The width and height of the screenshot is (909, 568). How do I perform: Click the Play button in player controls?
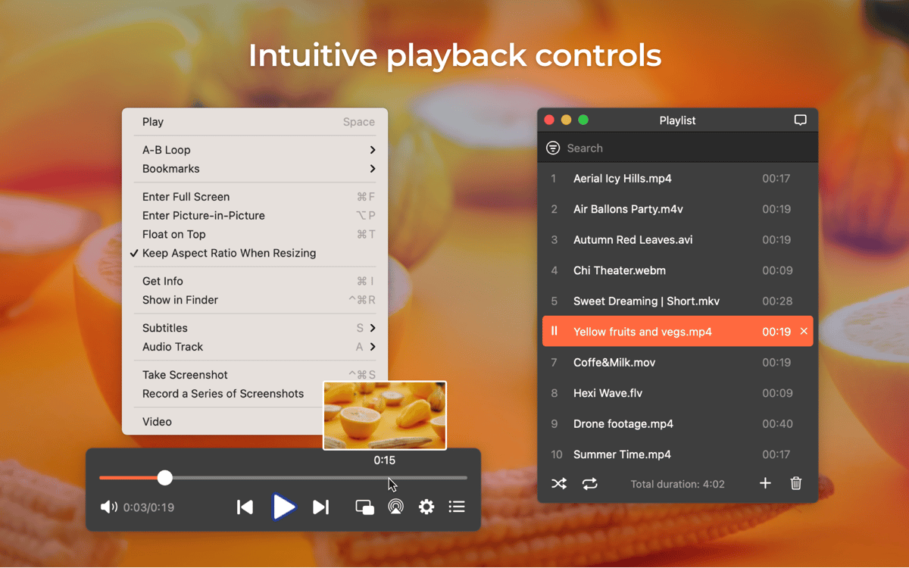click(x=283, y=507)
